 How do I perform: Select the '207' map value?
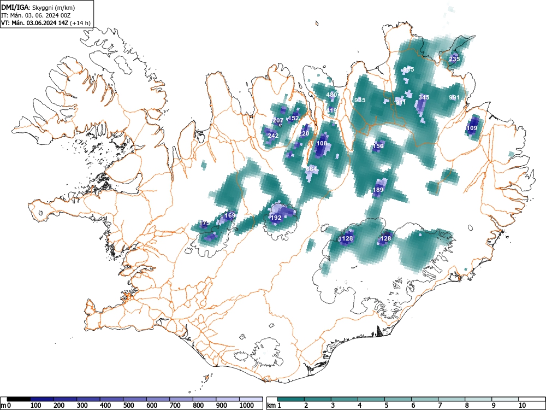click(278, 120)
